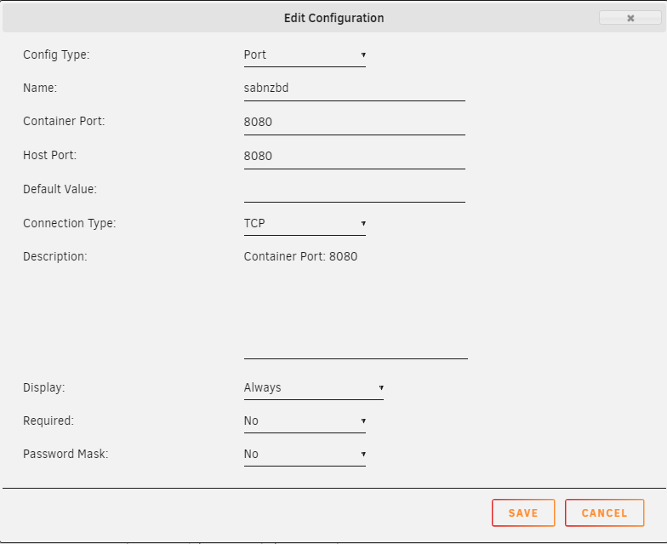The height and width of the screenshot is (544, 667).
Task: Click the empty Default Value field
Action: pyautogui.click(x=354, y=191)
